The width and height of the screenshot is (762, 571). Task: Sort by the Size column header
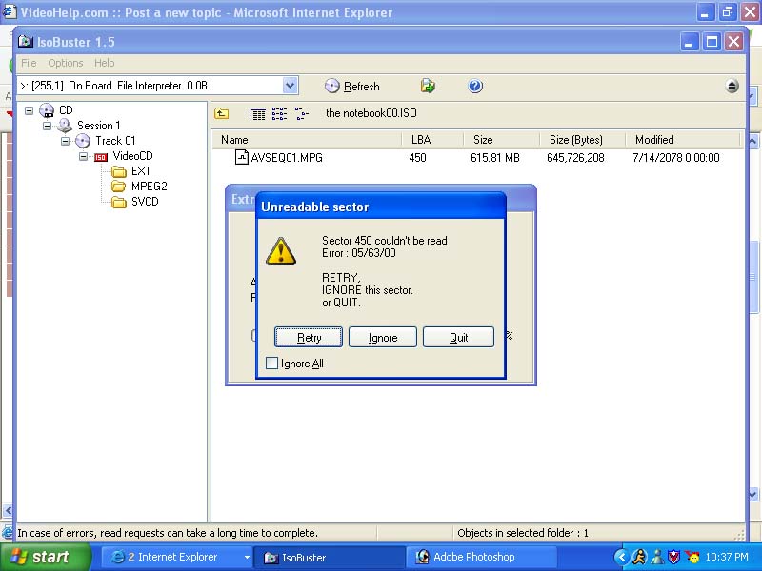click(501, 140)
